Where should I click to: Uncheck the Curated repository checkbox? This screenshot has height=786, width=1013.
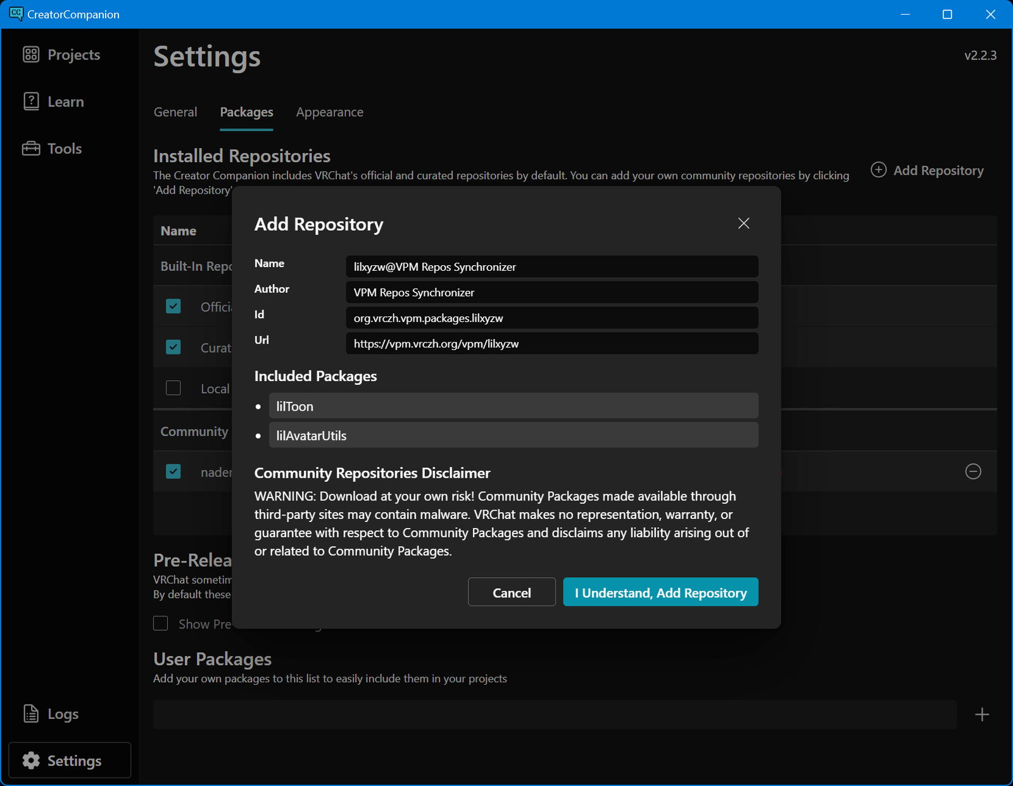[173, 347]
